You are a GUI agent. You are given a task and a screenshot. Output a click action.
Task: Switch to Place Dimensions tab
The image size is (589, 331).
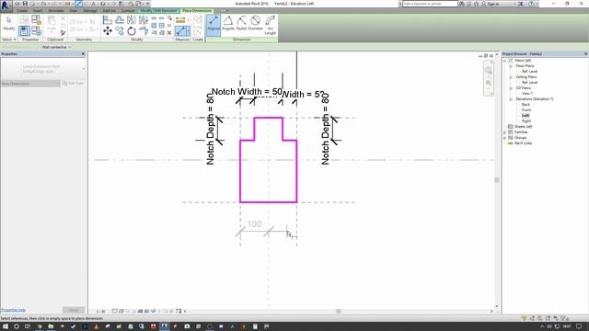(x=197, y=10)
